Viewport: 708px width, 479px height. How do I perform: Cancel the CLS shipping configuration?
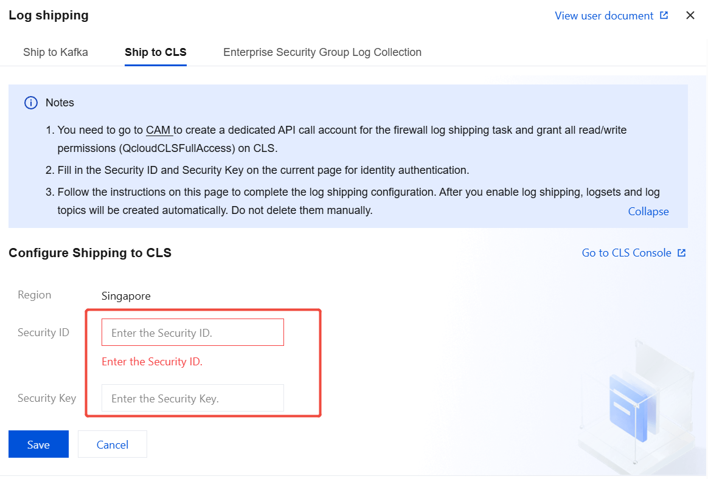[x=112, y=444]
